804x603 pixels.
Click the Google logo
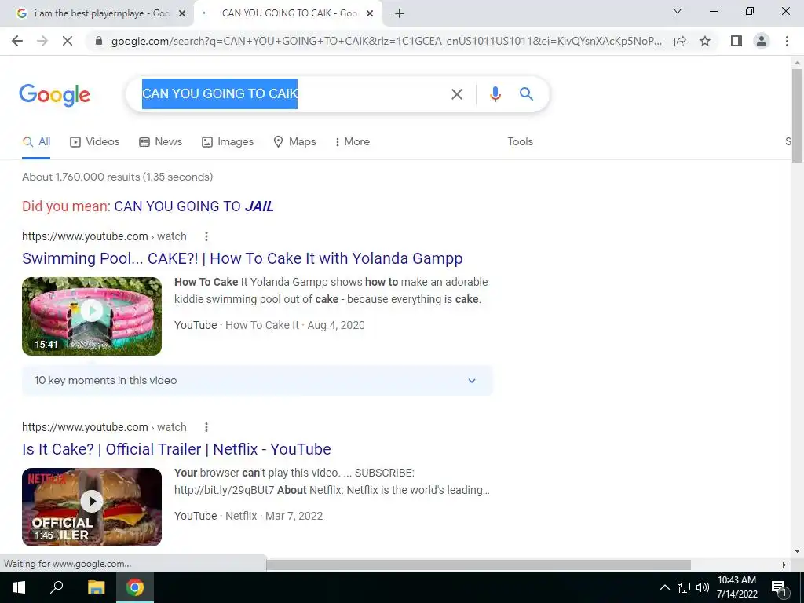[54, 95]
